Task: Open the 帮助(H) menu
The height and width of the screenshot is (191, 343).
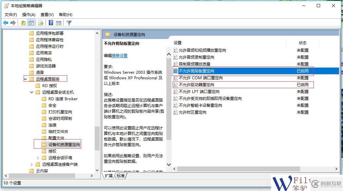Action: click(x=66, y=15)
